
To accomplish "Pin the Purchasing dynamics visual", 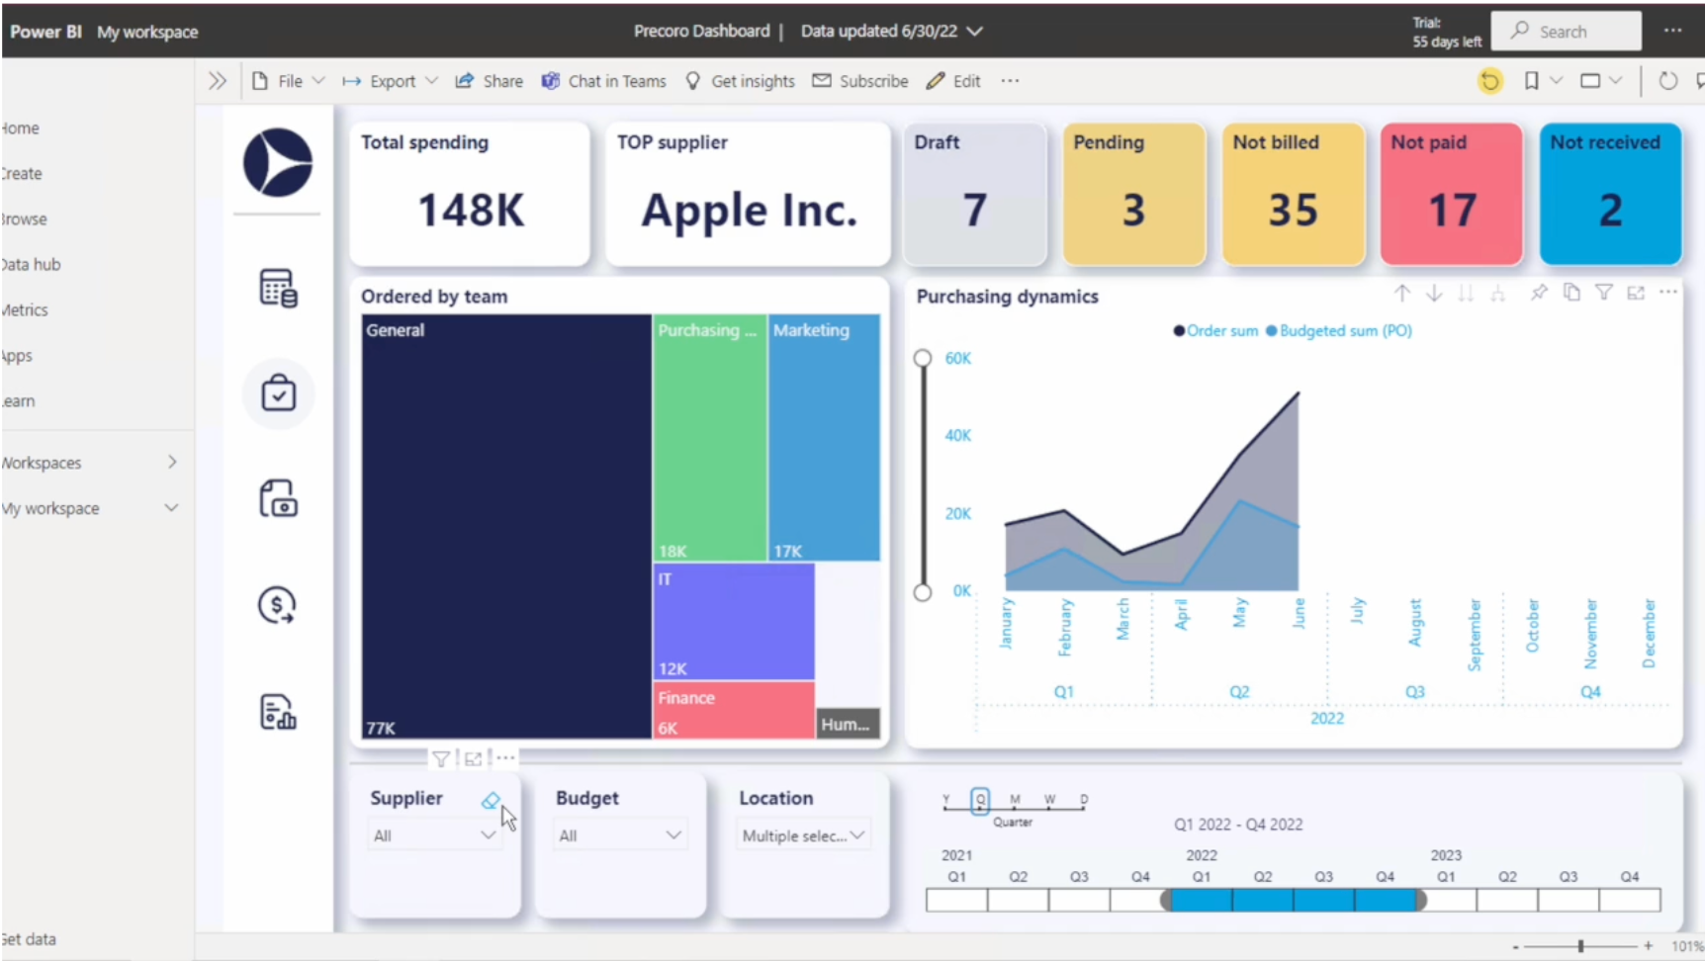I will 1539,292.
